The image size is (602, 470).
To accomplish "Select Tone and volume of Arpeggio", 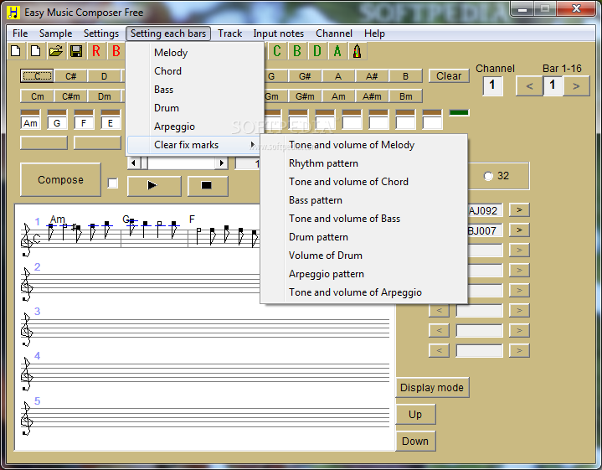I will point(363,292).
